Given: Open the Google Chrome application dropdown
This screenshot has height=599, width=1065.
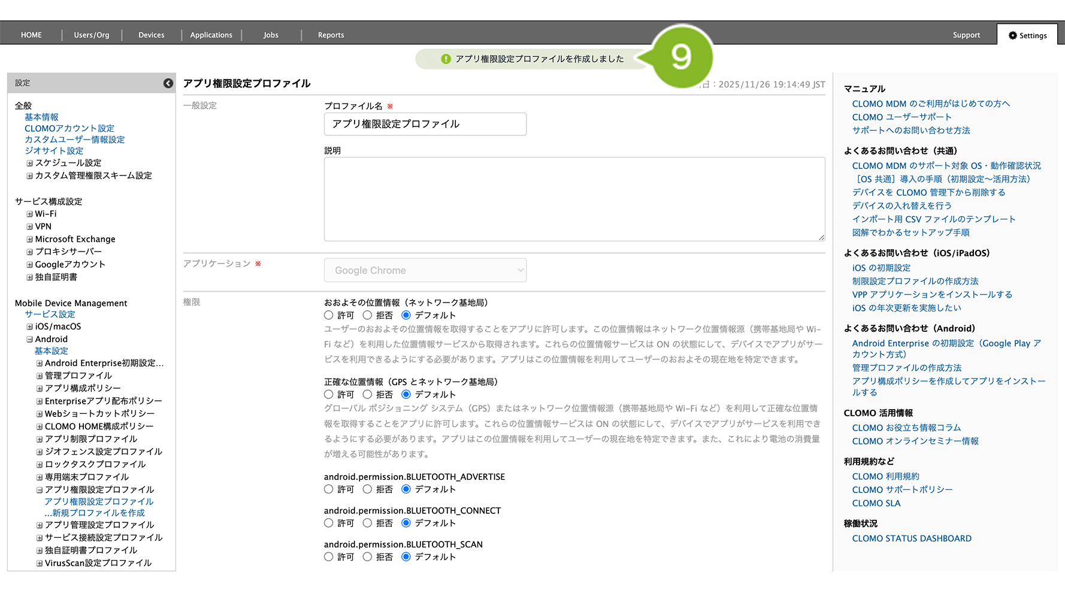Looking at the screenshot, I should click(425, 270).
